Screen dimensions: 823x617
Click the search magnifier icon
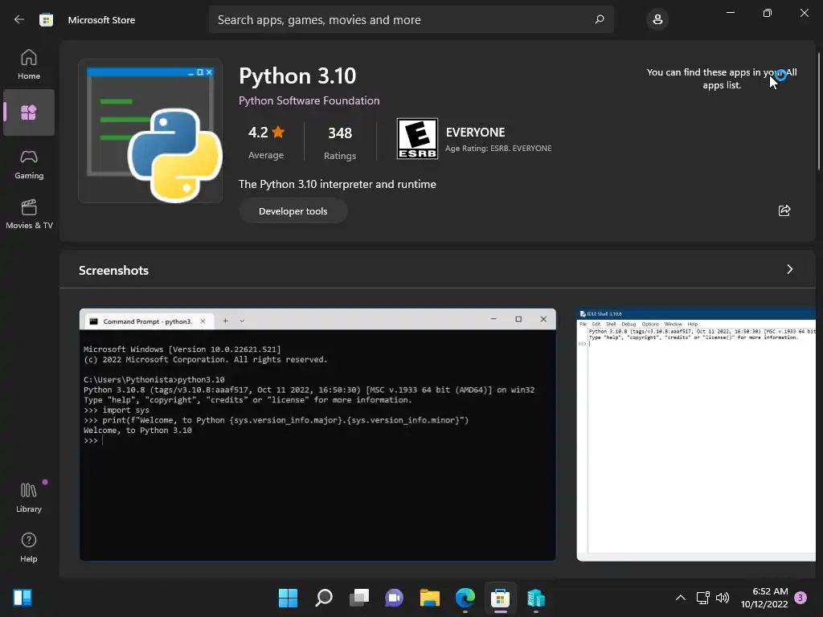click(x=600, y=19)
